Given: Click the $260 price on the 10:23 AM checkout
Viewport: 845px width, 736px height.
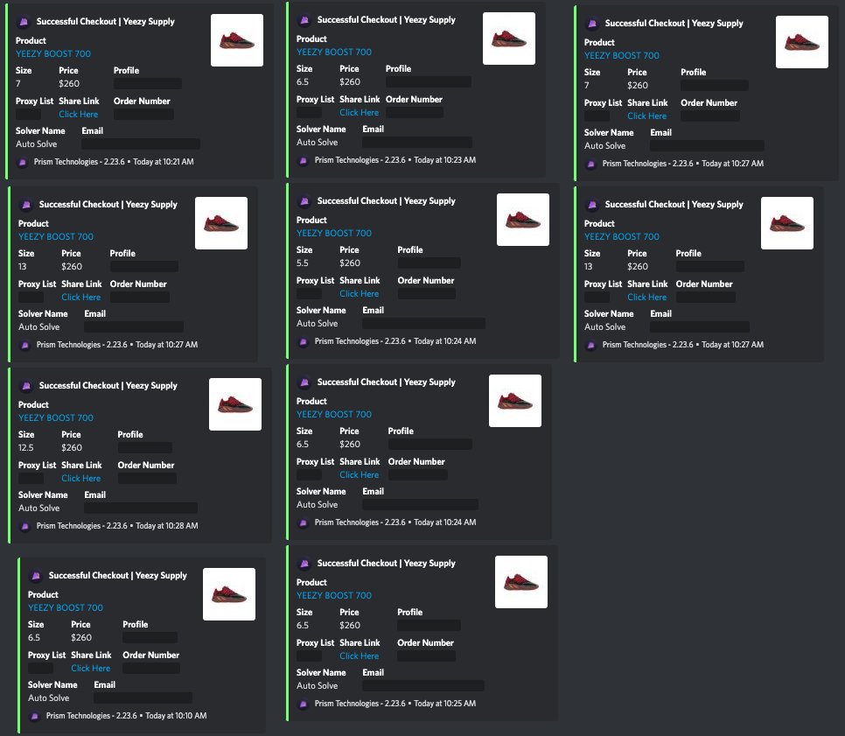Looking at the screenshot, I should point(350,82).
